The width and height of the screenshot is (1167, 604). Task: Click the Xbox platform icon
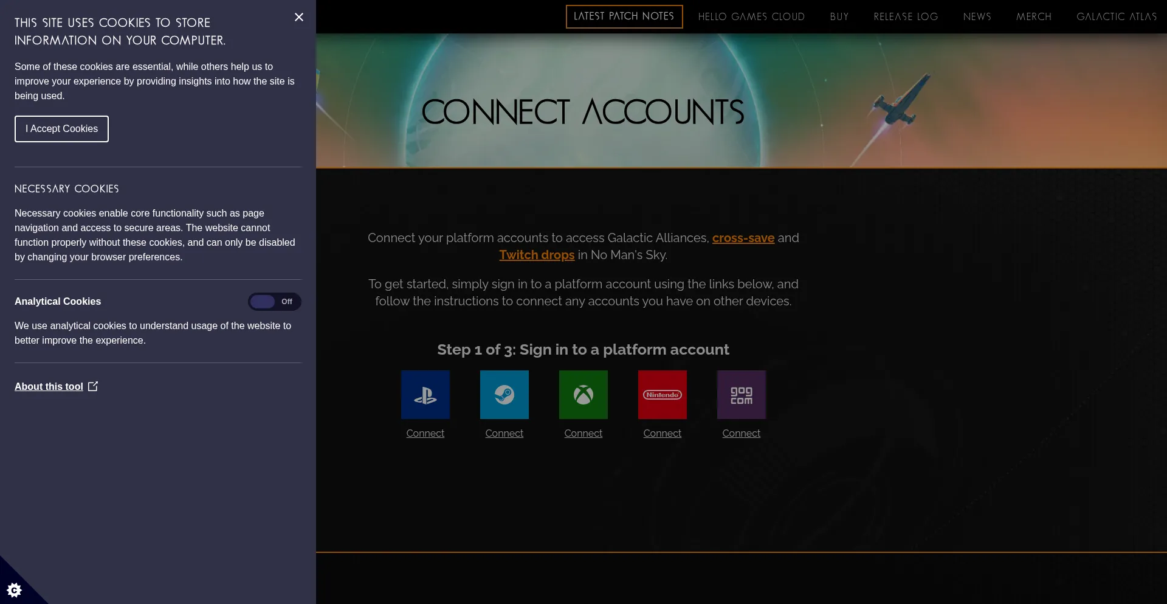583,395
